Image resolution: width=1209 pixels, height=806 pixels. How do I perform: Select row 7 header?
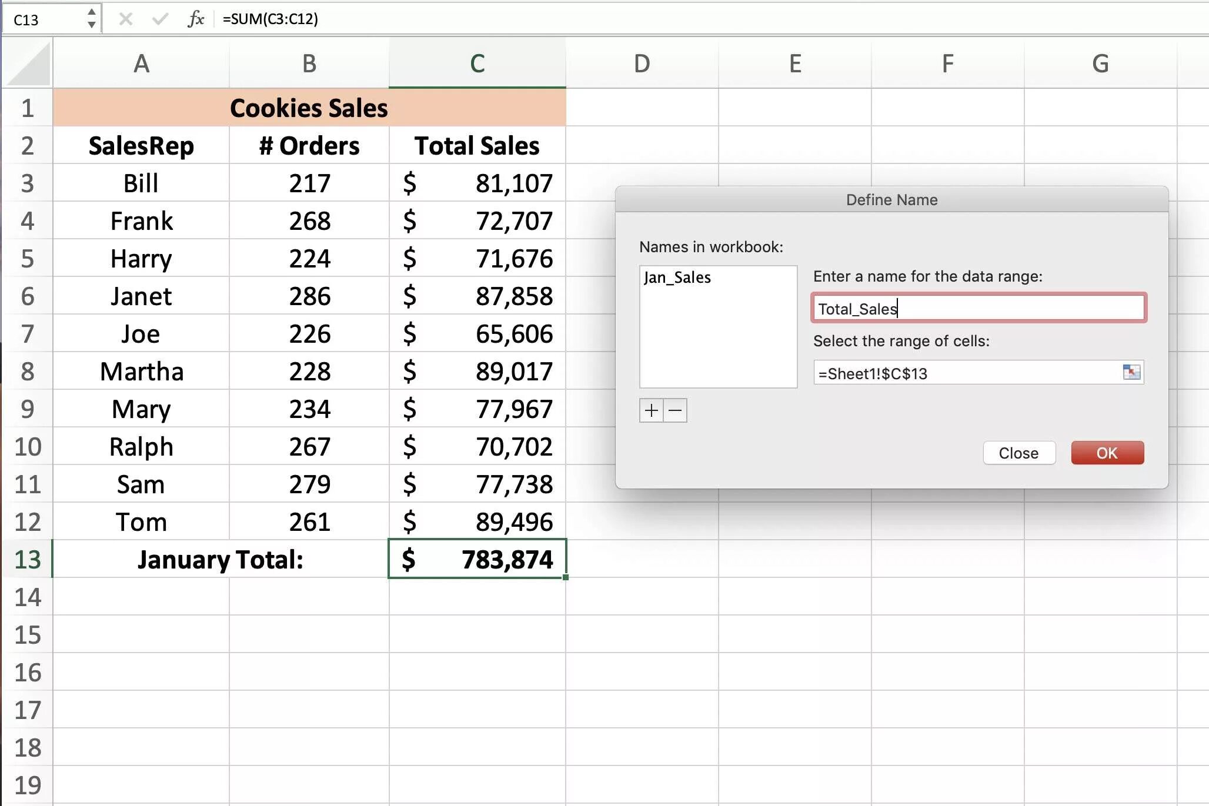[x=27, y=334]
